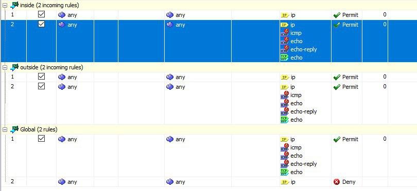Click the red Deny icon in Global rule 2
The width and height of the screenshot is (417, 191).
[337, 182]
